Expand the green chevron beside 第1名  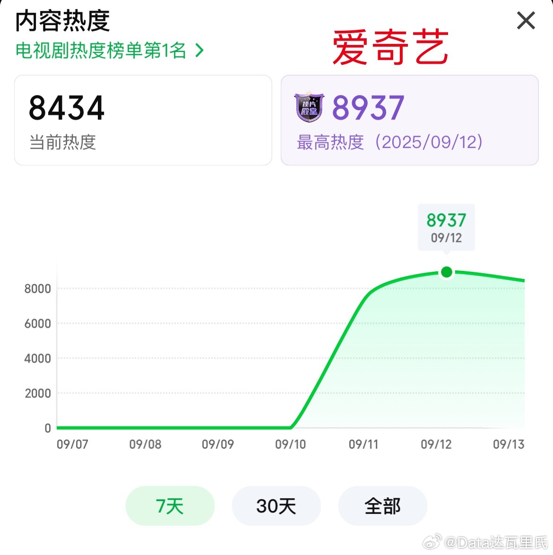(x=199, y=50)
